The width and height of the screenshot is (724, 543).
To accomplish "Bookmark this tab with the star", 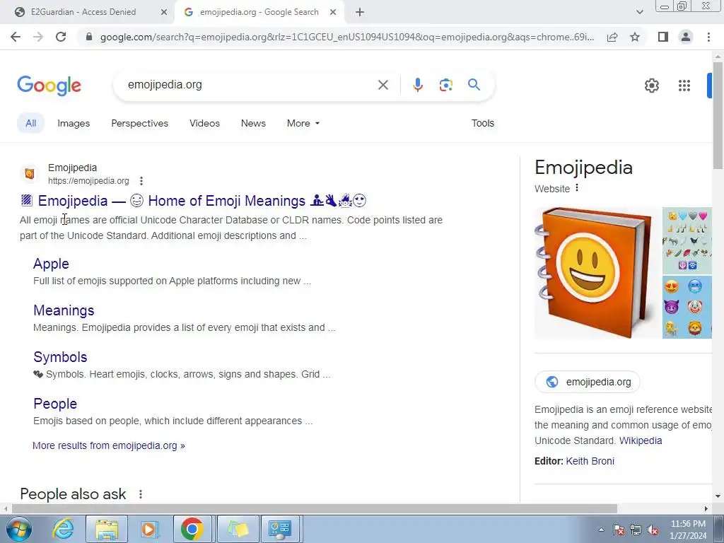I will coord(635,37).
